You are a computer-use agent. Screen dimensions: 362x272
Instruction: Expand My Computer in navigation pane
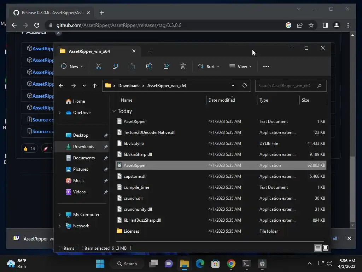59,215
